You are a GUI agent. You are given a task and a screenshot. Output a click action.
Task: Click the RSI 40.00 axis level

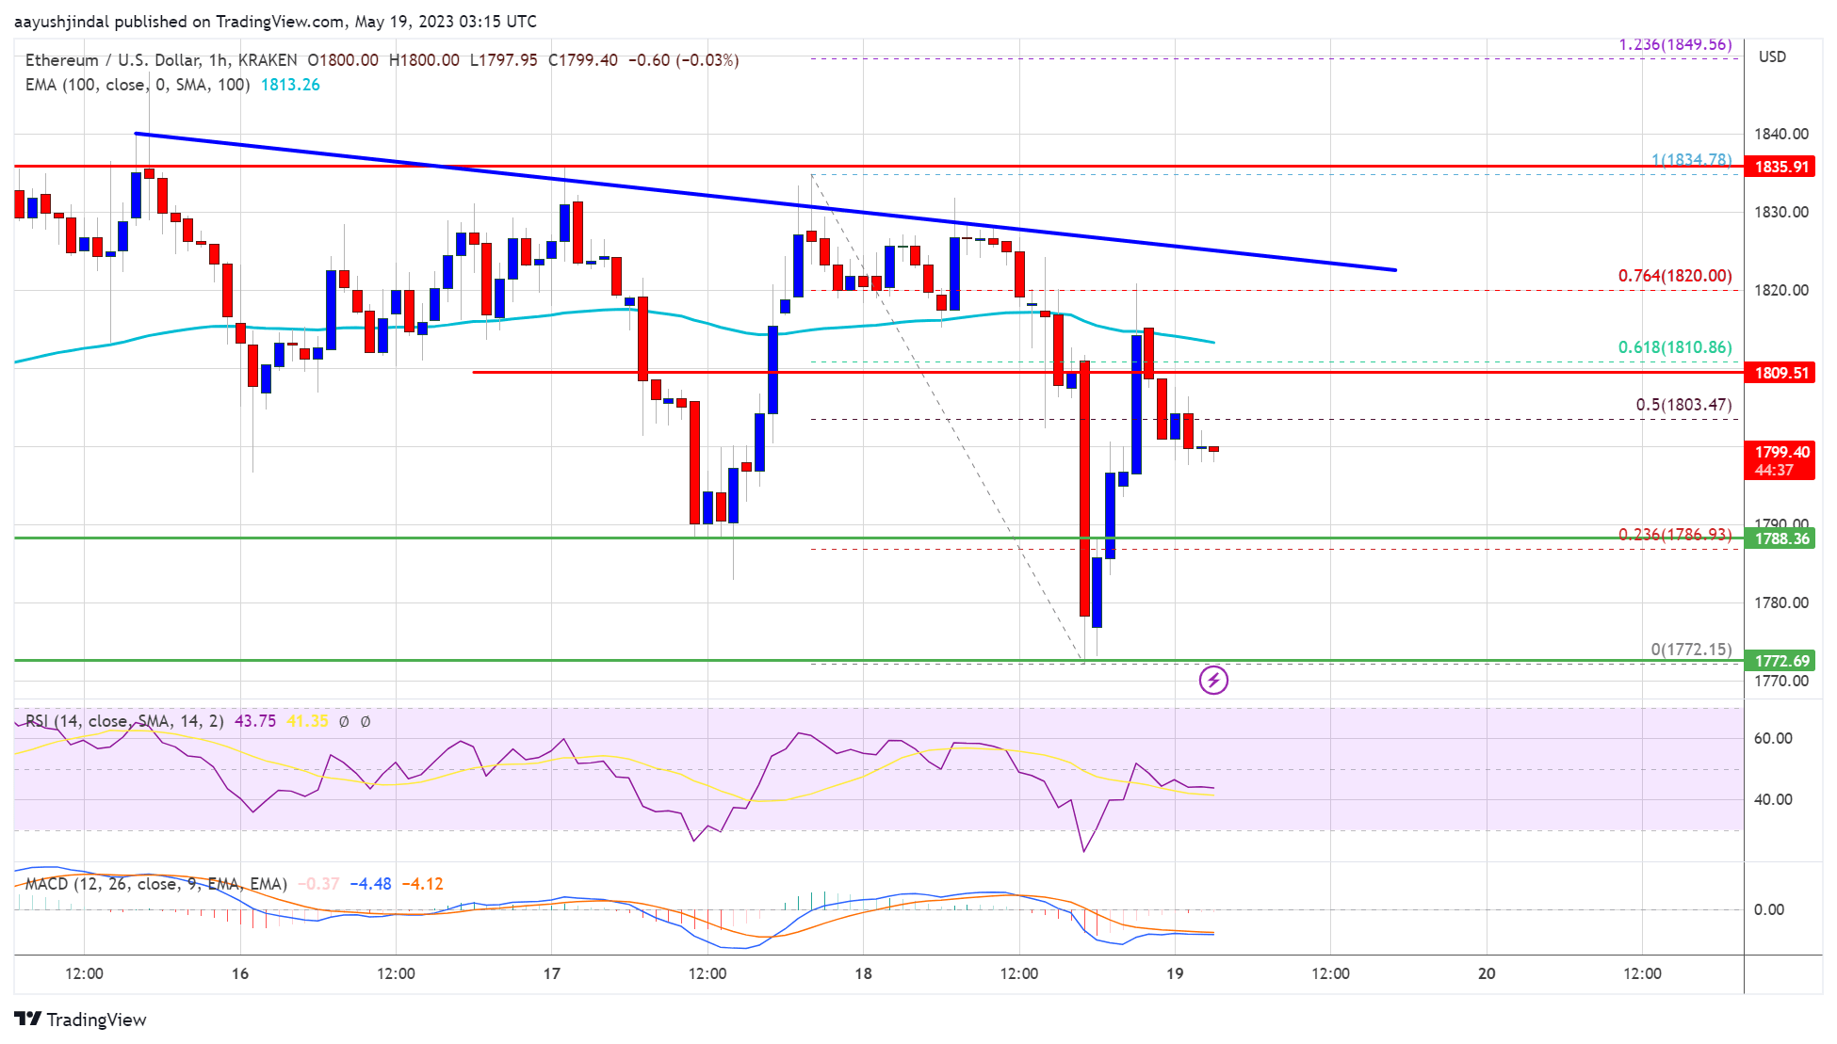[1773, 799]
